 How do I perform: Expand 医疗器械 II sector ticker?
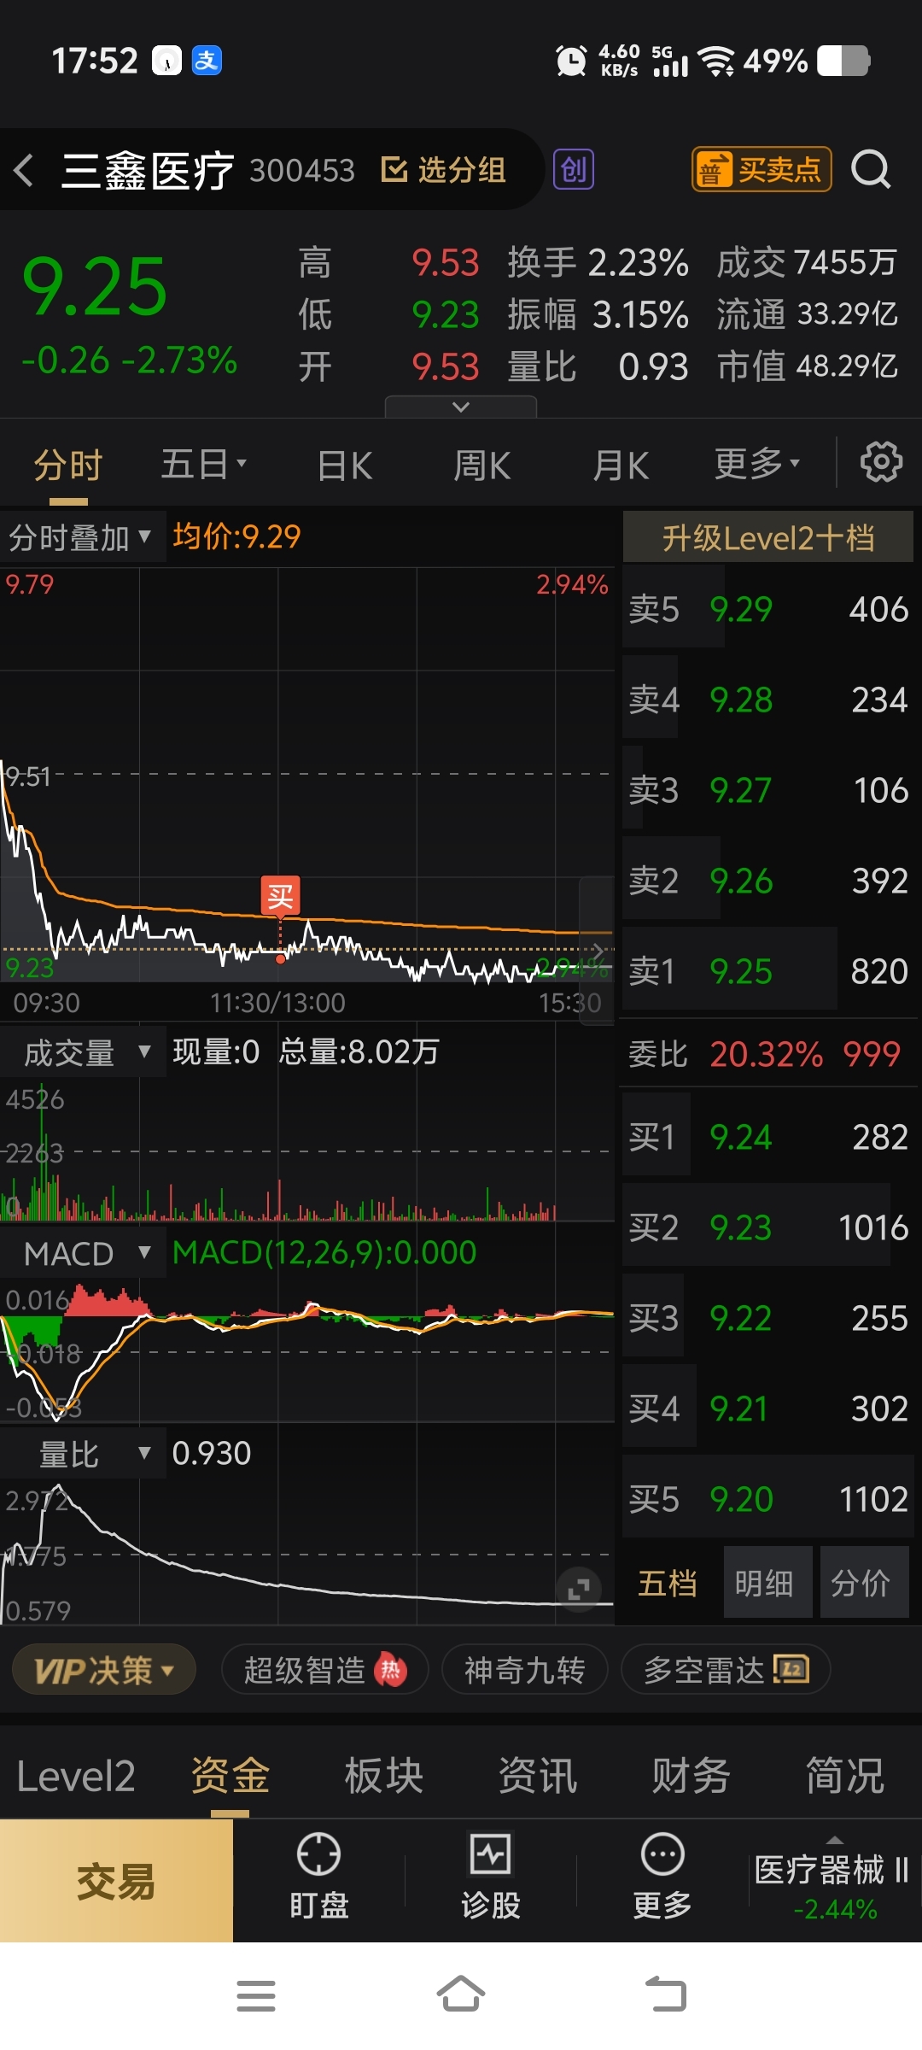[834, 1880]
